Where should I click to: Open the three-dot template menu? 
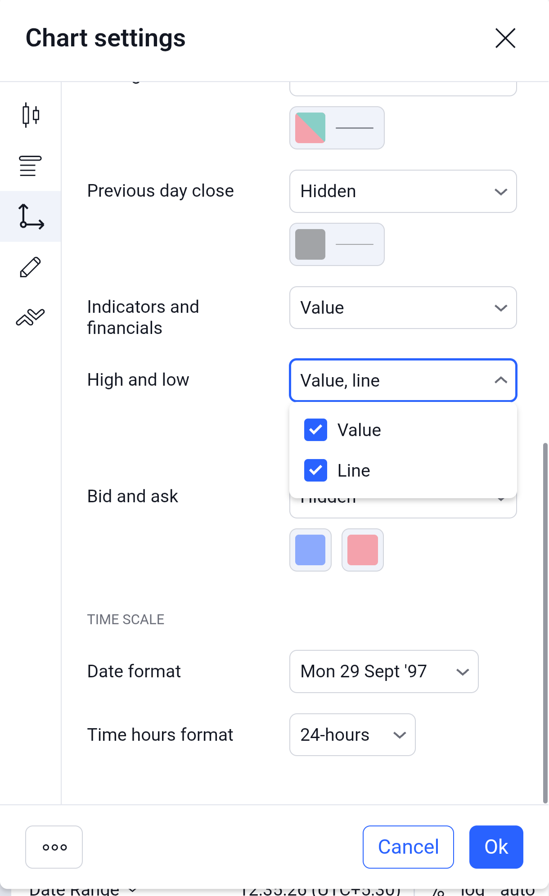point(54,847)
